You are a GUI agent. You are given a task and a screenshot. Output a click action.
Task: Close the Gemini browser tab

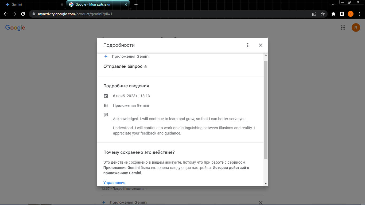62,5
